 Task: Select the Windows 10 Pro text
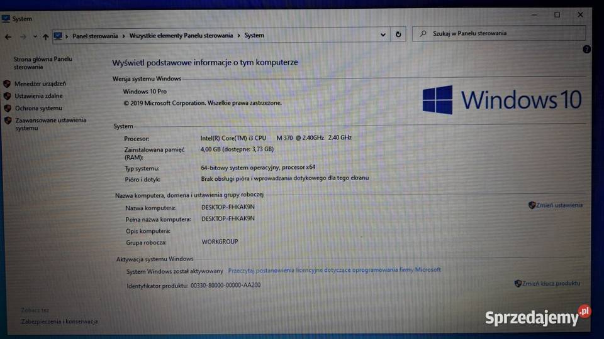coord(145,92)
